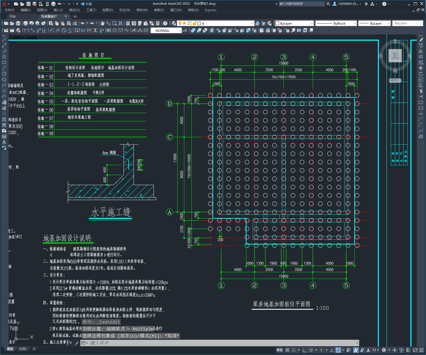Viewport: 426px width, 355px height.
Task: Click the Autodesk App Store cart icon
Action: (x=366, y=4)
